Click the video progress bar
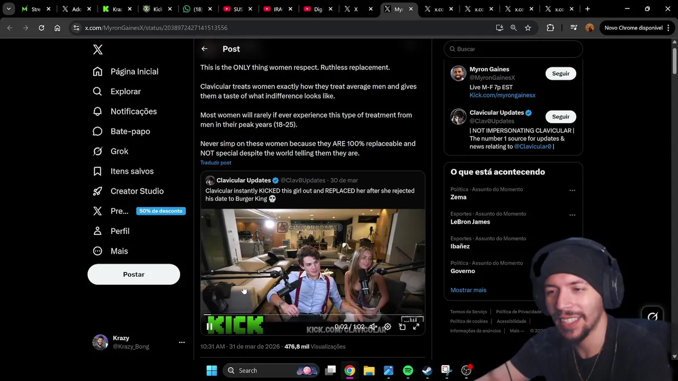The height and width of the screenshot is (381, 678). (313, 315)
